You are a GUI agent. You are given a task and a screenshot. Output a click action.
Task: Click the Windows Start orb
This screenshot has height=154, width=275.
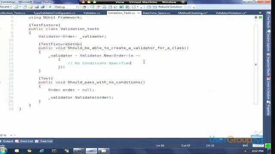point(3,151)
